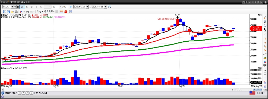
Task: Click the 종목 button in the toolbar
Action: pyautogui.click(x=27, y=12)
